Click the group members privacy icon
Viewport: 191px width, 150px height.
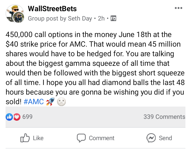[x=114, y=18]
